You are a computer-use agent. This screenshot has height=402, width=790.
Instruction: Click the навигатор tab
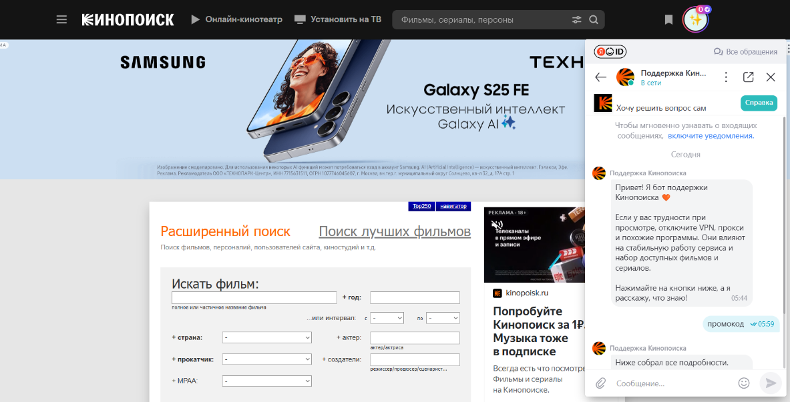click(453, 206)
